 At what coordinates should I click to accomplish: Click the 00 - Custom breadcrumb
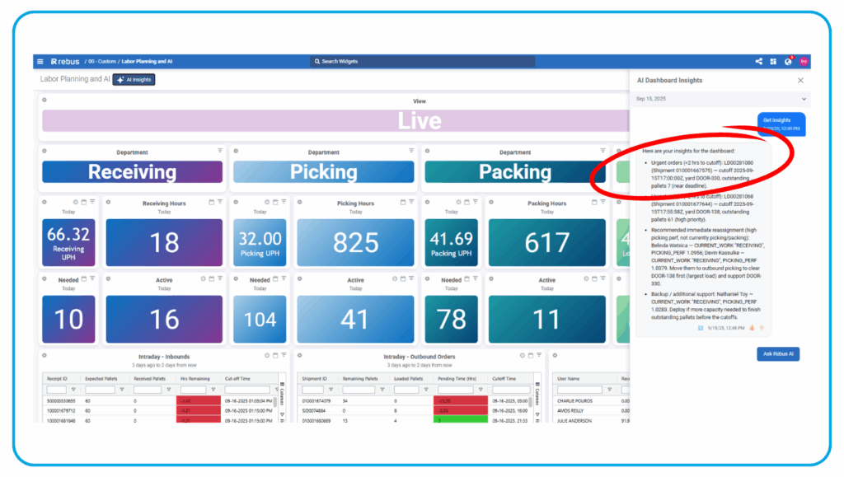[102, 62]
